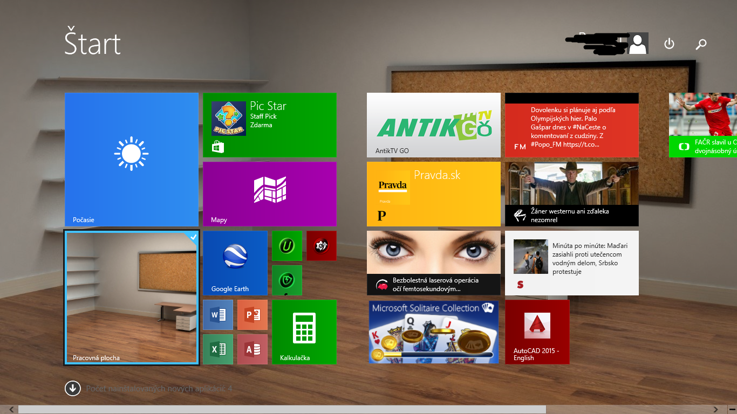Open the user account picture menu
Image resolution: width=737 pixels, height=414 pixels.
[638, 44]
